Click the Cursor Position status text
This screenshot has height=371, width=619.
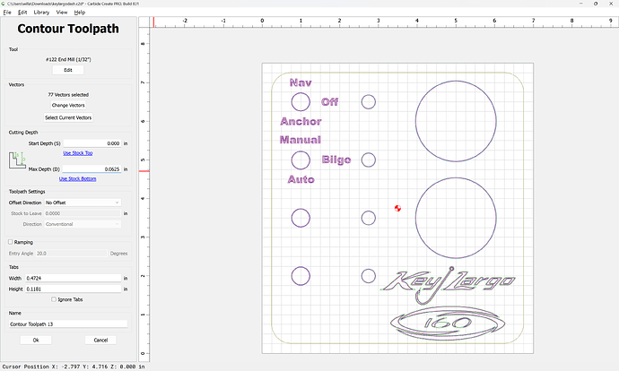tap(74, 367)
